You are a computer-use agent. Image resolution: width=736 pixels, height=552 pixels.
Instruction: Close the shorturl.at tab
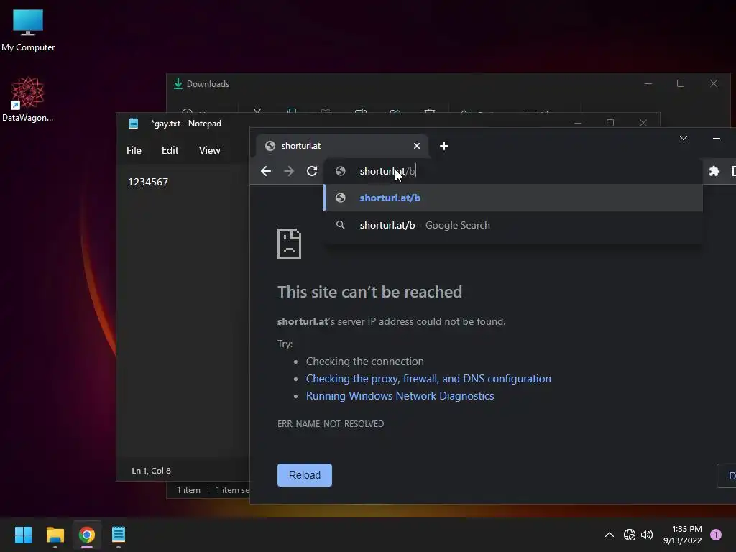point(417,146)
